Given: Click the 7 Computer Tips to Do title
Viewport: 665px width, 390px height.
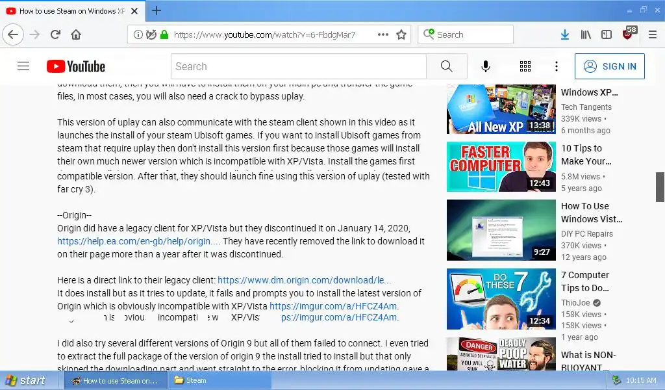Looking at the screenshot, I should (x=585, y=281).
